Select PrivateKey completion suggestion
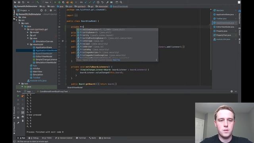 point(117,50)
